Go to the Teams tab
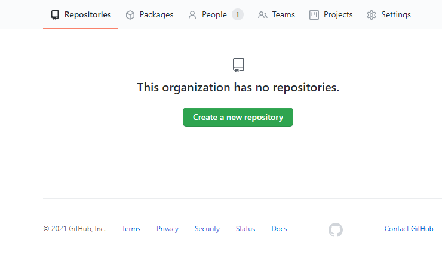 [x=276, y=15]
